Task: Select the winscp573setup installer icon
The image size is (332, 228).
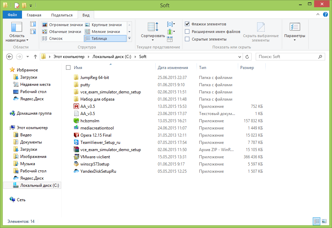Action: click(76, 164)
